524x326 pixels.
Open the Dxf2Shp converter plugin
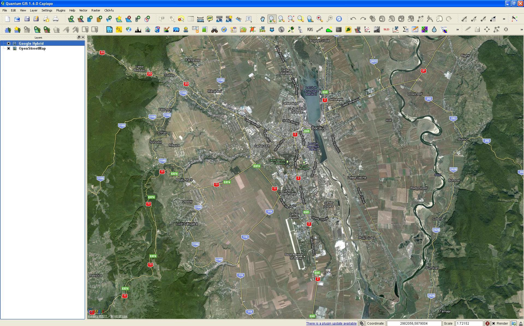119,29
